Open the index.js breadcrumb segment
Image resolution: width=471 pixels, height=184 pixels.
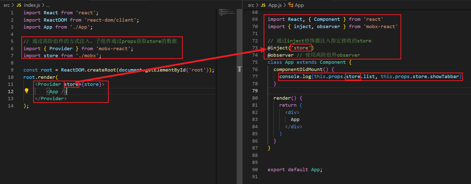point(32,5)
